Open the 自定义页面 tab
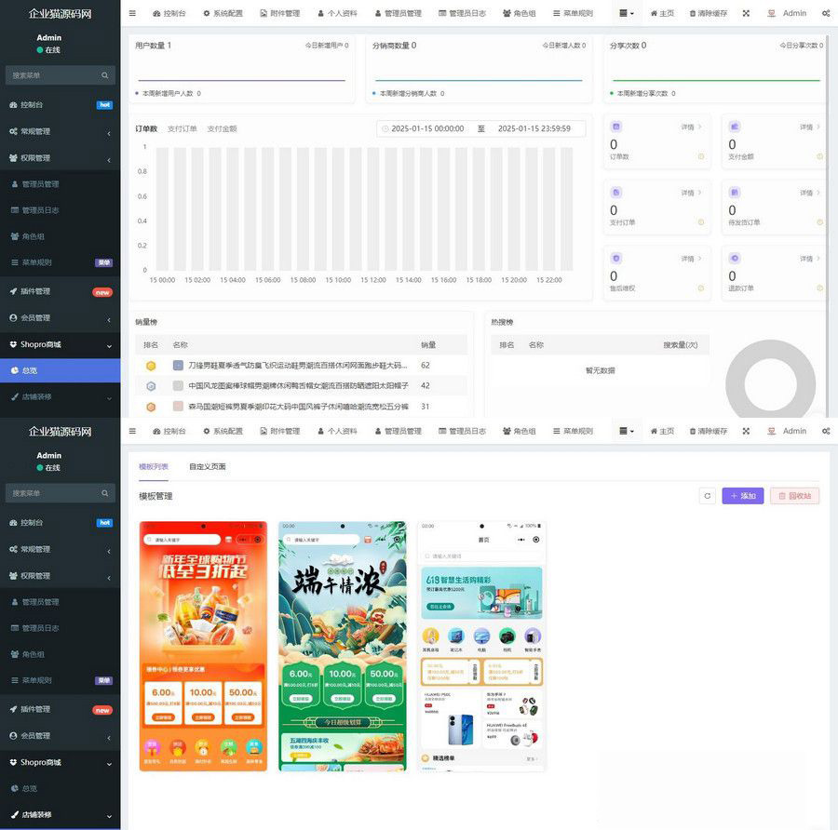Viewport: 838px width, 830px height. point(208,466)
